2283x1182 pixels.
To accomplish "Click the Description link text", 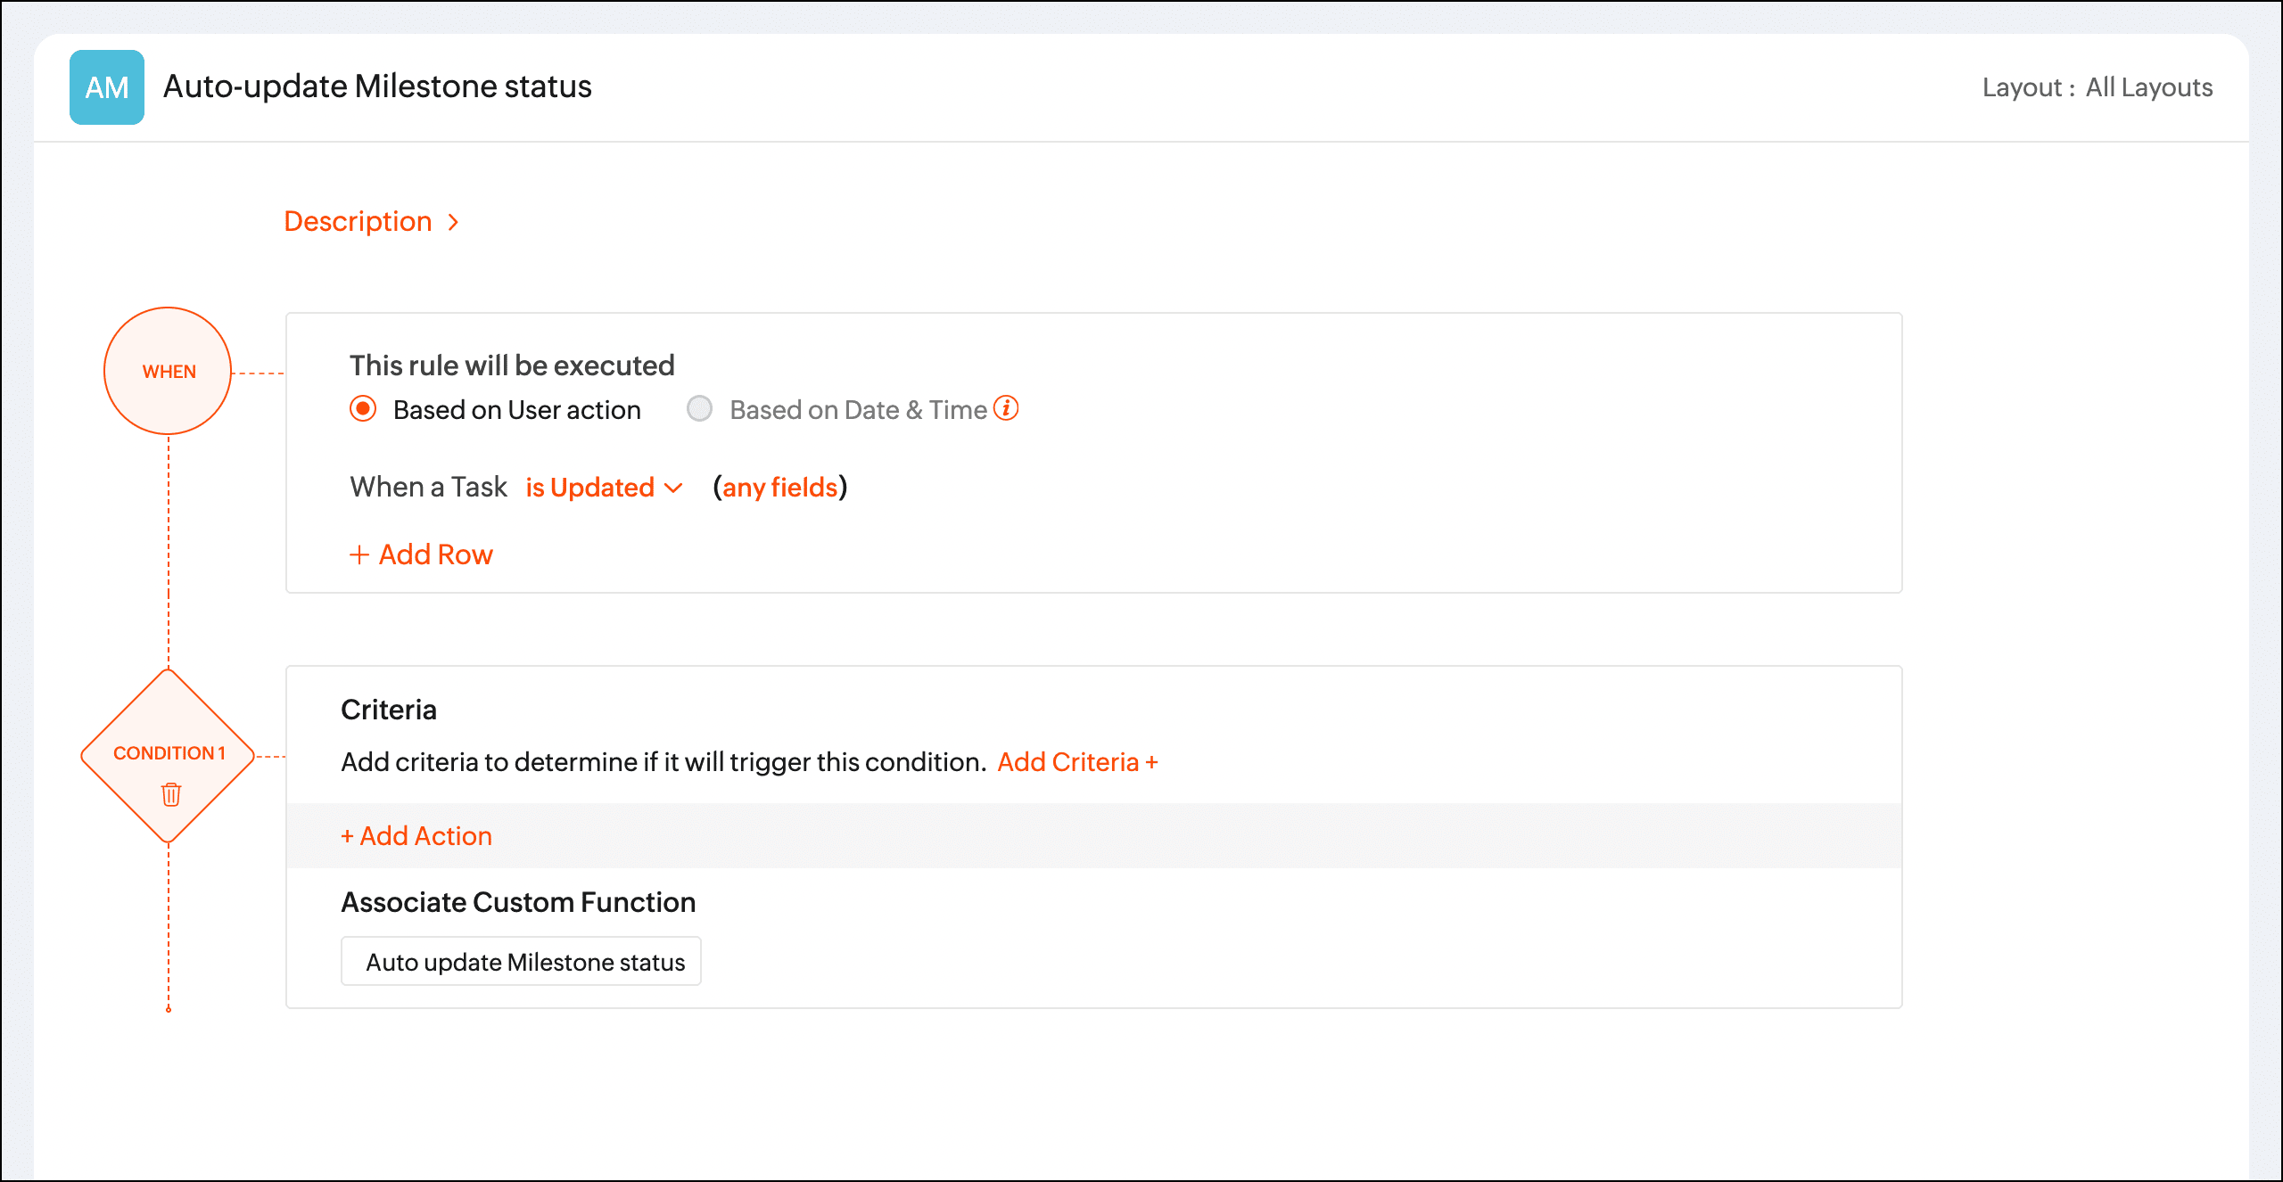I will (358, 222).
